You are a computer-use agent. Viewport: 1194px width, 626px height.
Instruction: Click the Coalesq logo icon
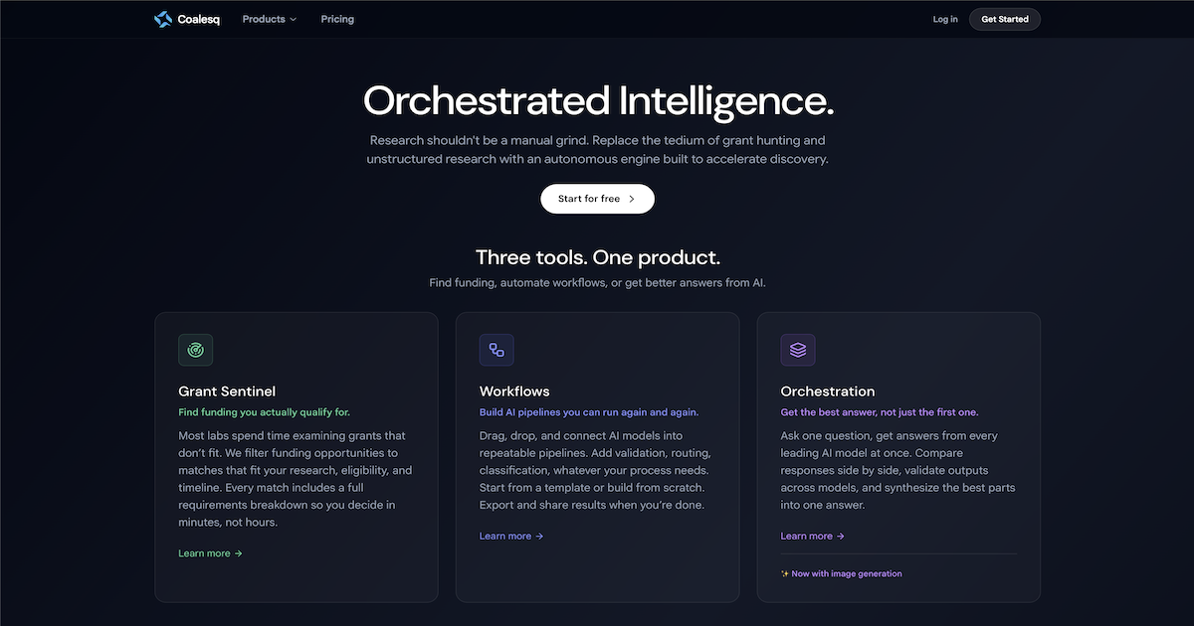164,19
